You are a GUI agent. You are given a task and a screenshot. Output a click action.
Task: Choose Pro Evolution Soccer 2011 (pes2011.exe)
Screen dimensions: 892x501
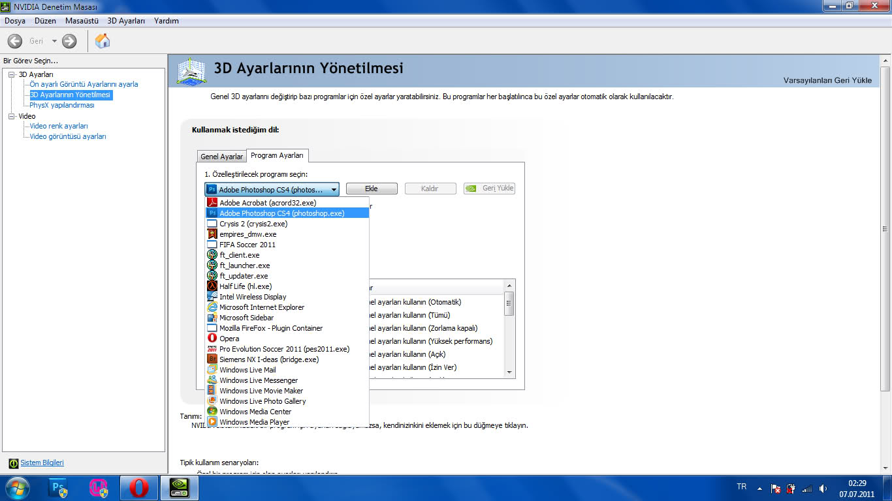287,349
